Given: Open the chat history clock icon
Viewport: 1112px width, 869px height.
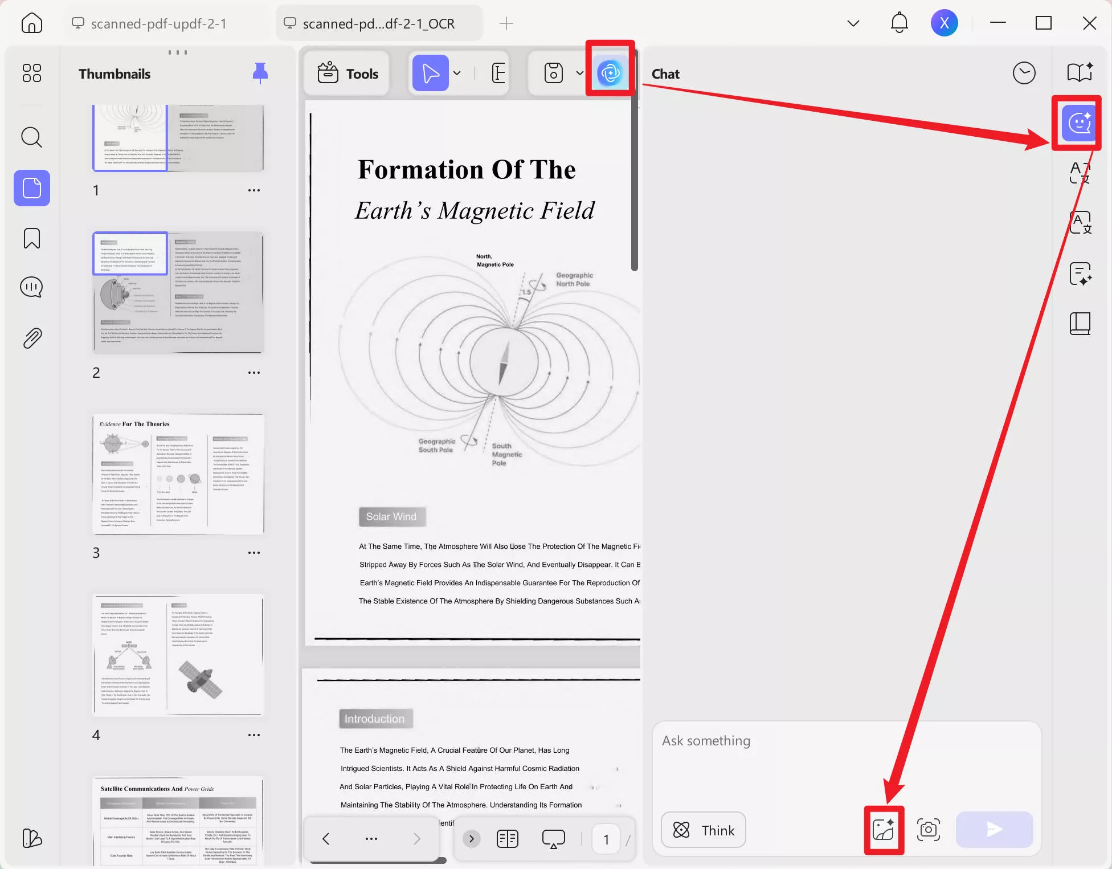Looking at the screenshot, I should [x=1024, y=74].
